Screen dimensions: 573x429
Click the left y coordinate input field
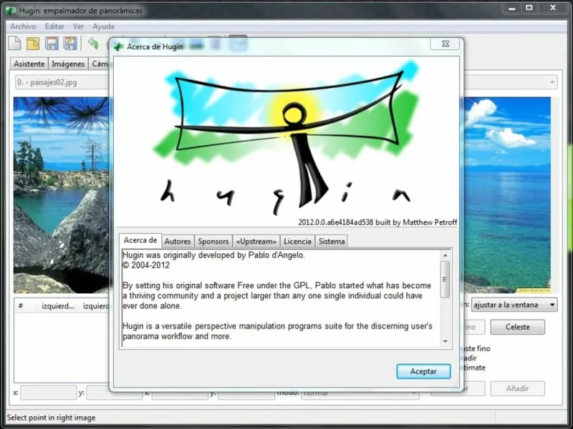[115, 393]
